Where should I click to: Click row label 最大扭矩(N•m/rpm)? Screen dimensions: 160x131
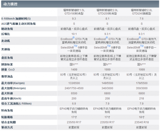point(13,88)
